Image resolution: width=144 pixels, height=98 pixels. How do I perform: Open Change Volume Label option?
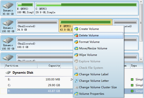coord(98,74)
